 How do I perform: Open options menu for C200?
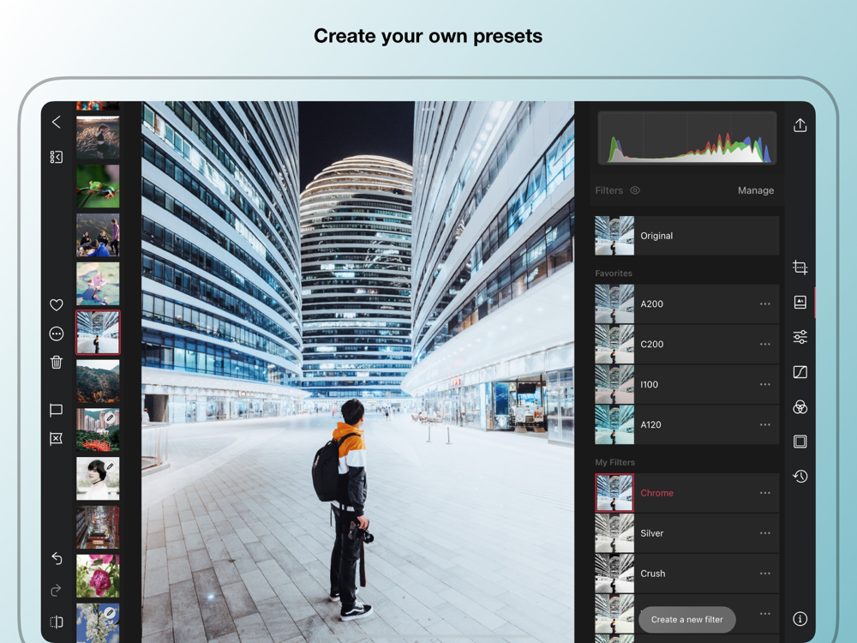tap(764, 345)
